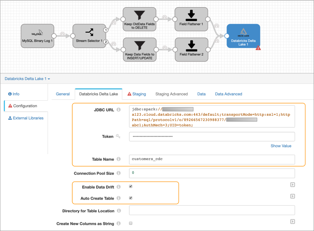Enable Create New Columns as String
The height and width of the screenshot is (231, 314).
[131, 223]
